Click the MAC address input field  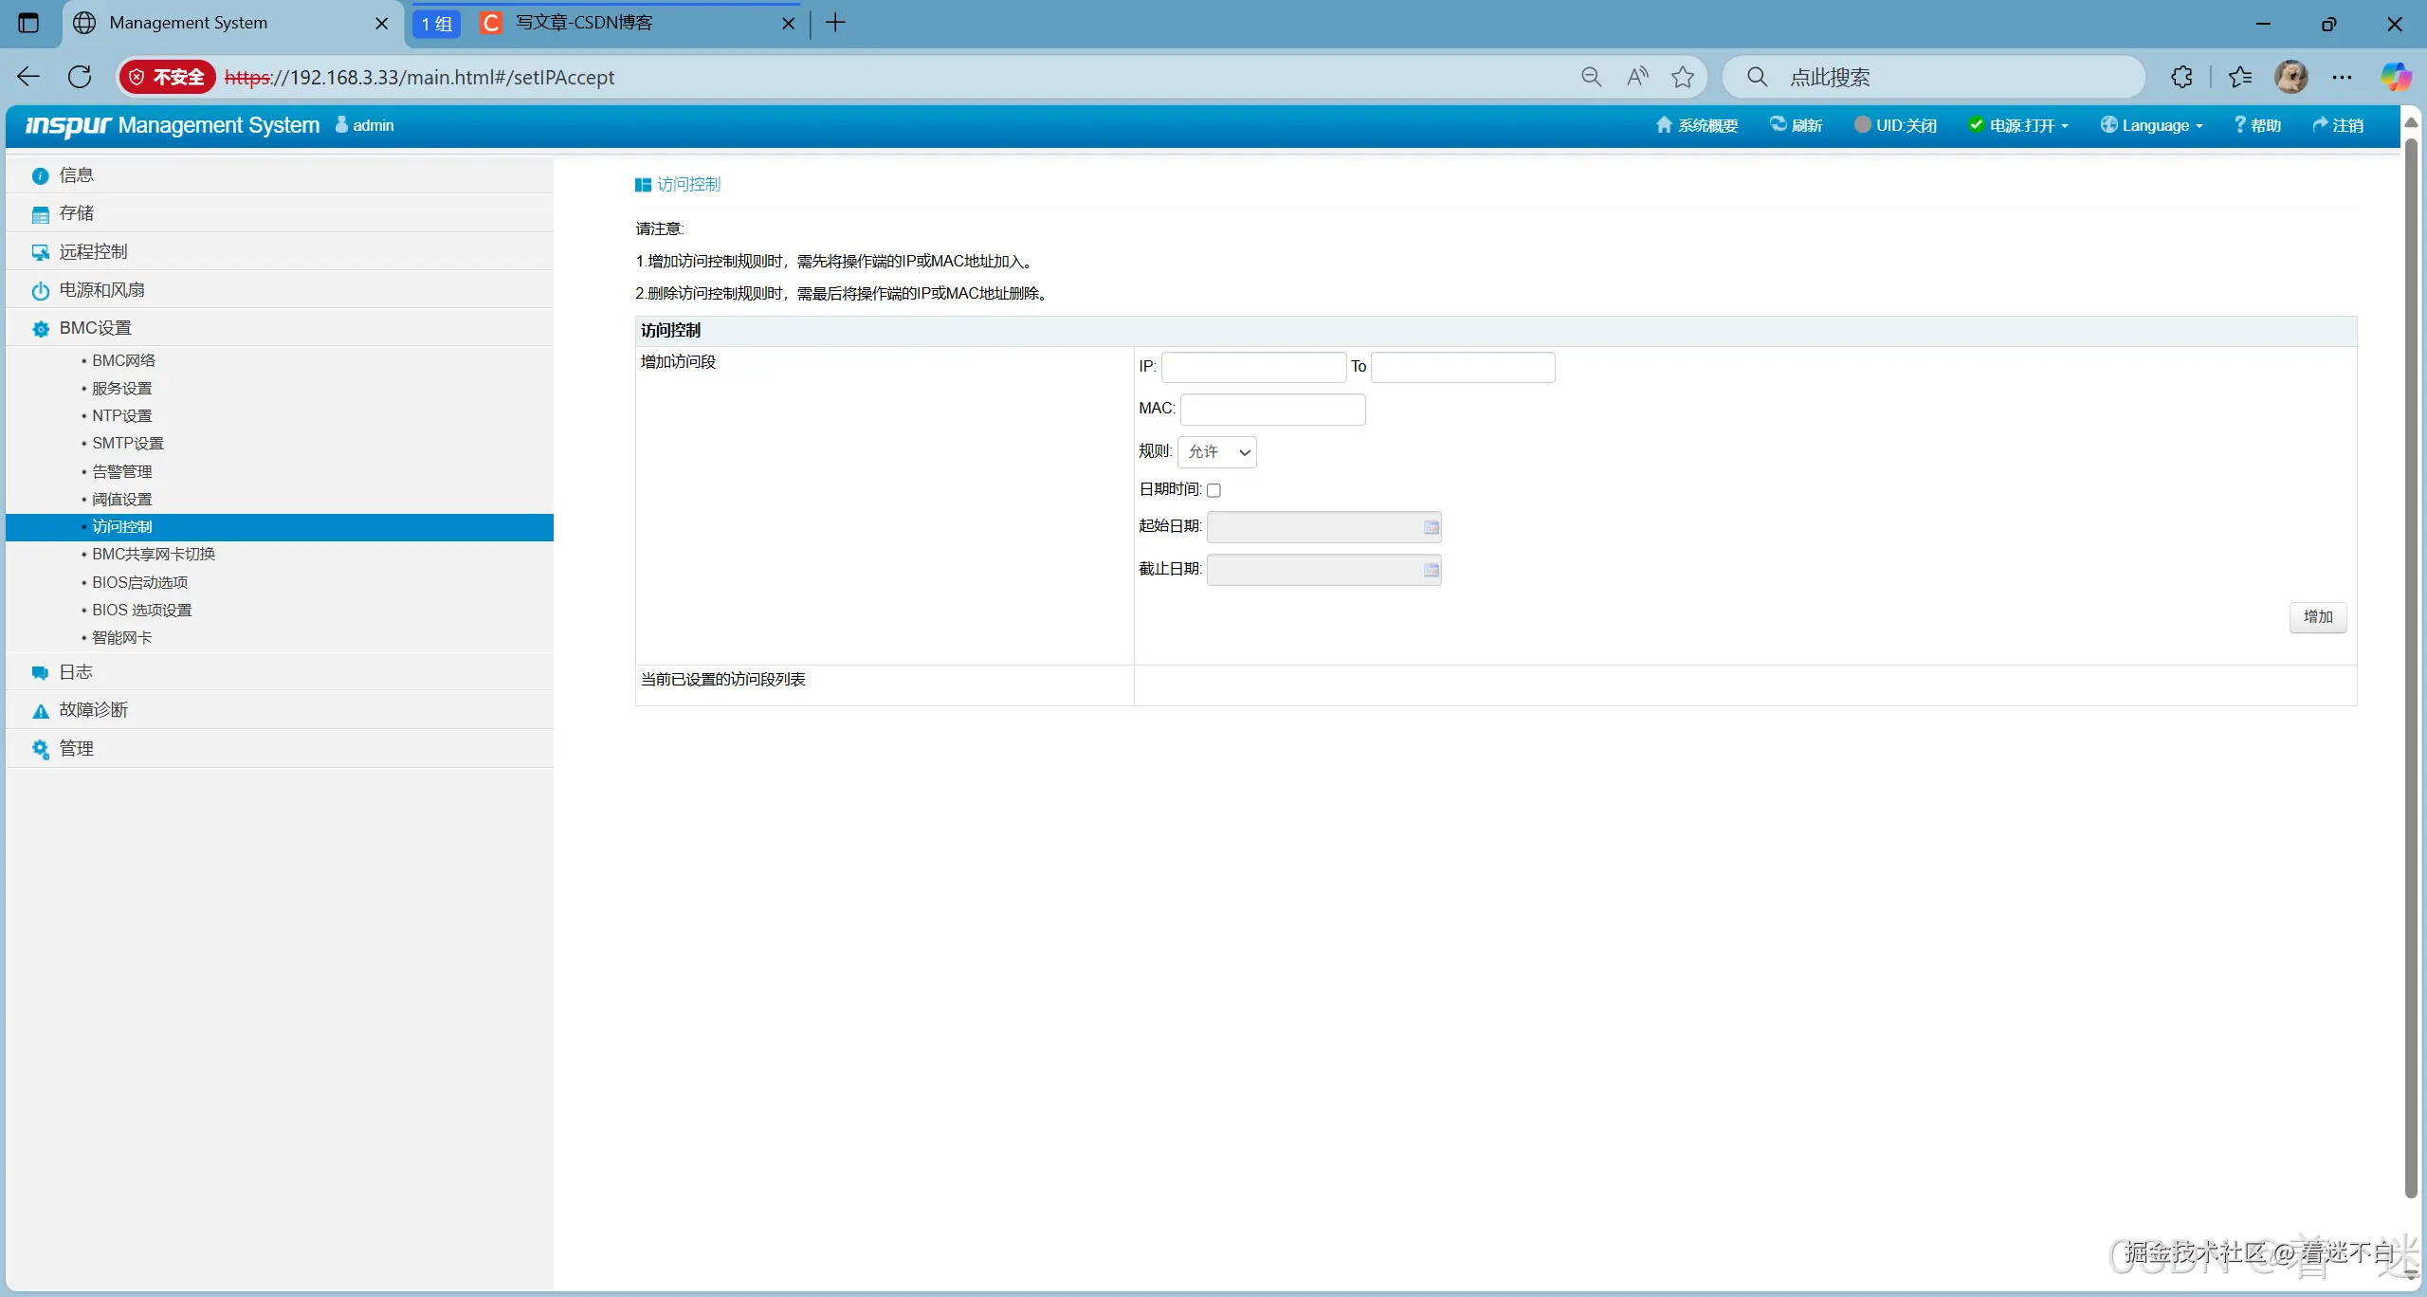point(1272,410)
